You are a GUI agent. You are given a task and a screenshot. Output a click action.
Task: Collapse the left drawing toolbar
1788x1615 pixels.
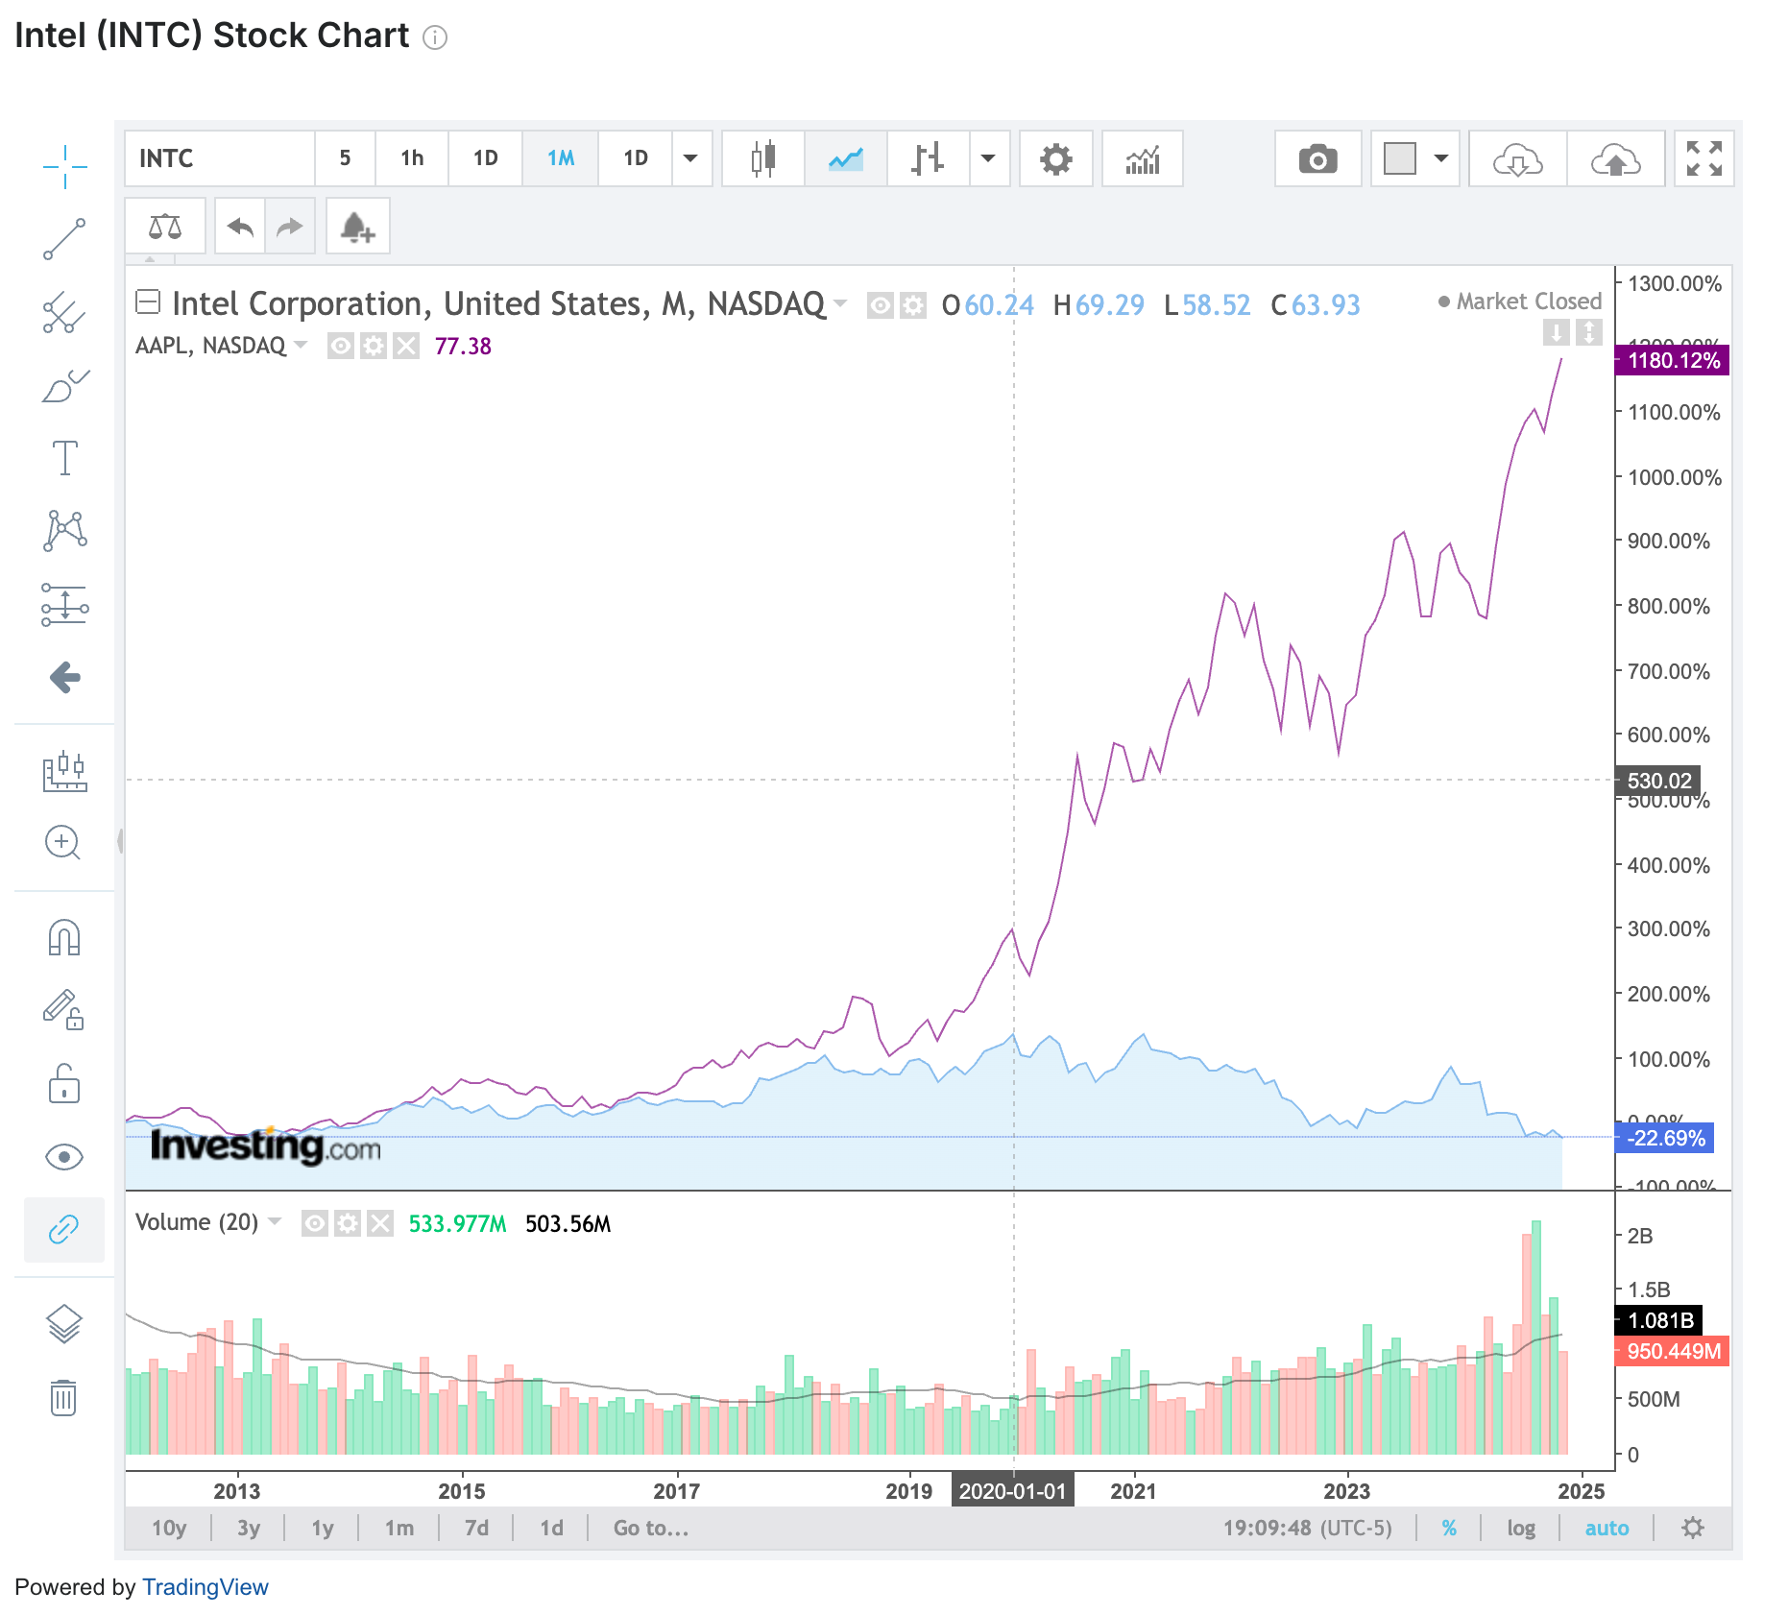click(120, 841)
